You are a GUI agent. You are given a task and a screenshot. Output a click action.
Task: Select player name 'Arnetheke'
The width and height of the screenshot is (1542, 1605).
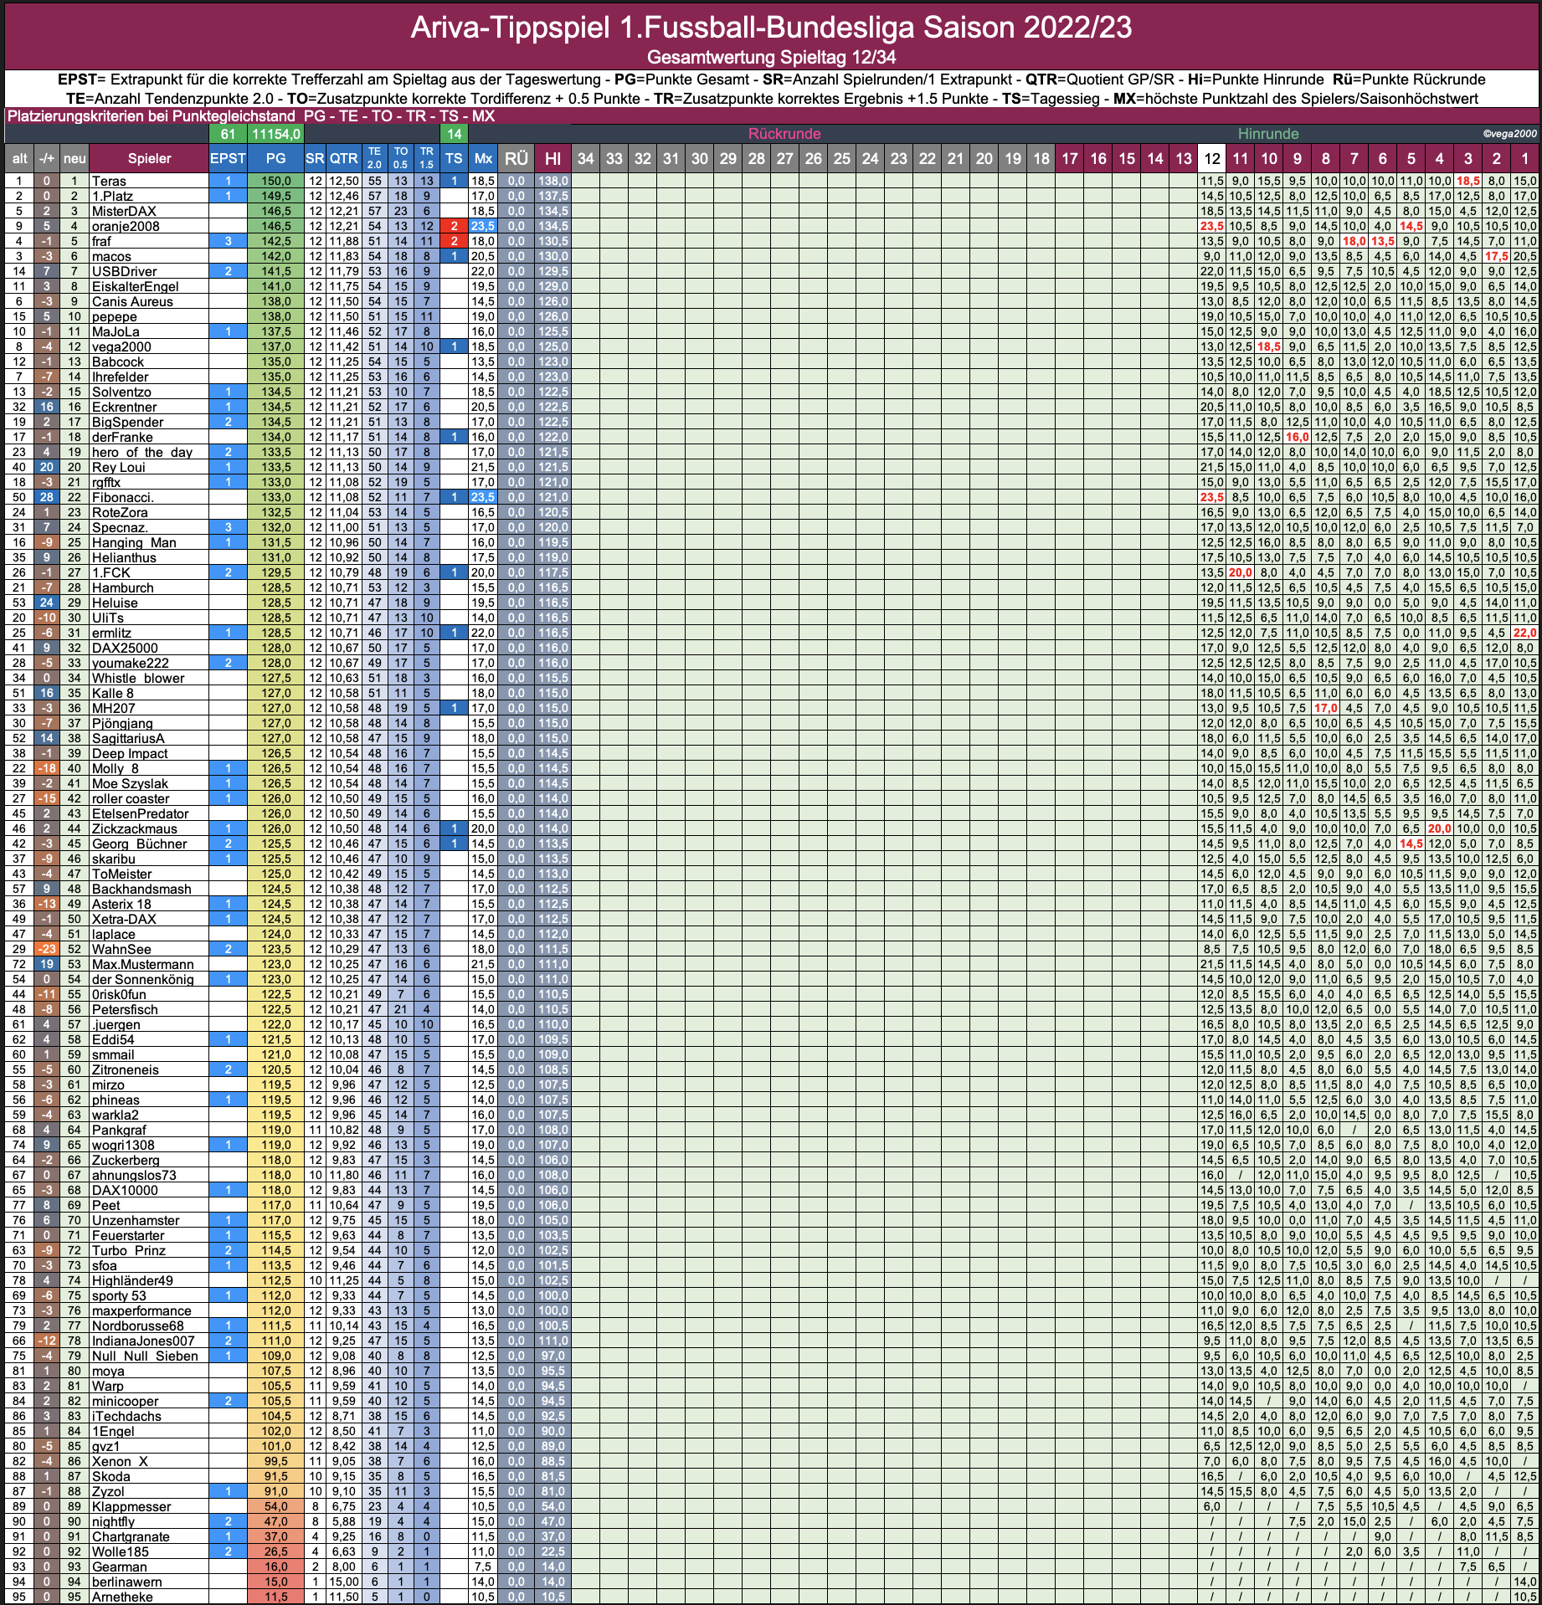point(122,1597)
